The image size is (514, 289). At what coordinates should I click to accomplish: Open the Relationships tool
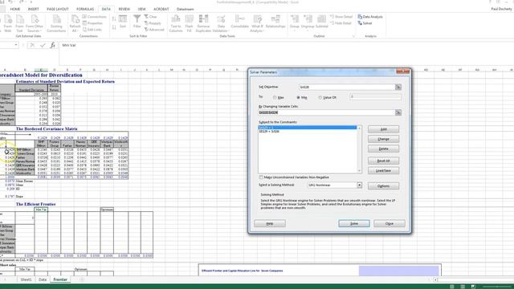tap(275, 22)
